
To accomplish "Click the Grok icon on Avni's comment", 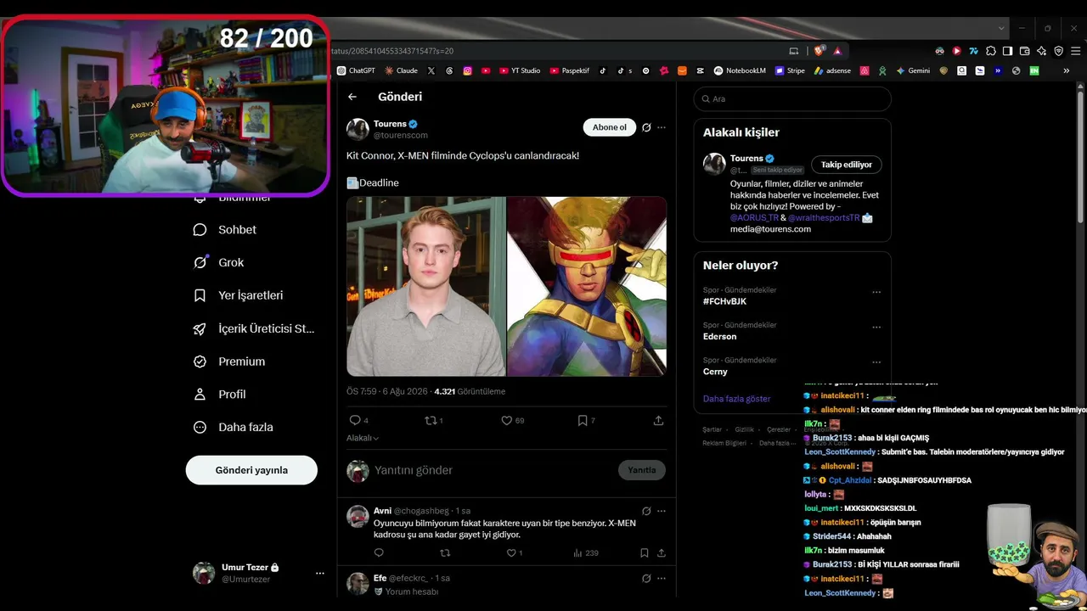I will tap(646, 511).
